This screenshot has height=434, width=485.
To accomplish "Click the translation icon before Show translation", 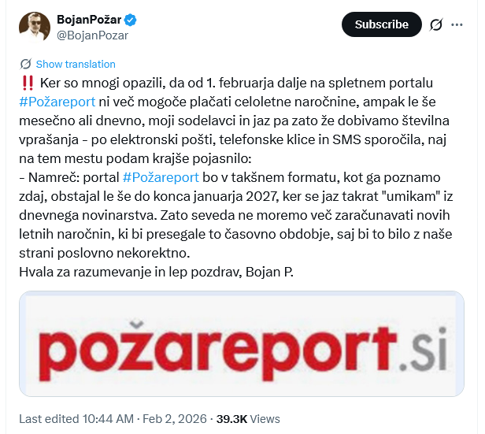I will (25, 64).
